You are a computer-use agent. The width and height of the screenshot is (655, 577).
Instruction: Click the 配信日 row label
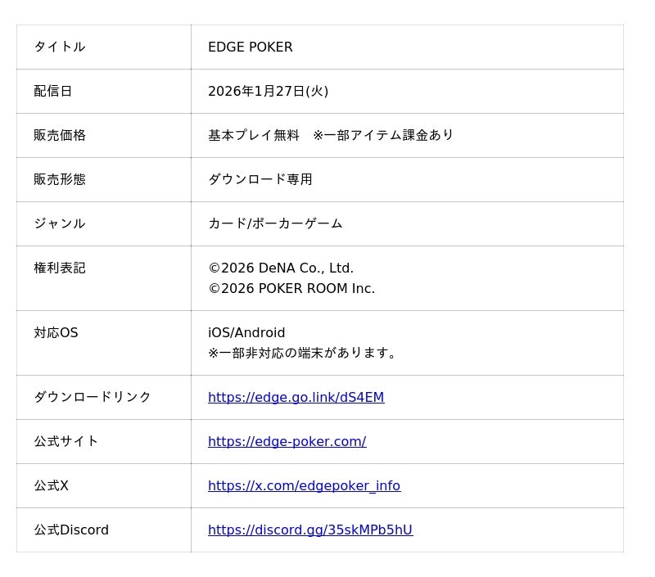pos(53,91)
